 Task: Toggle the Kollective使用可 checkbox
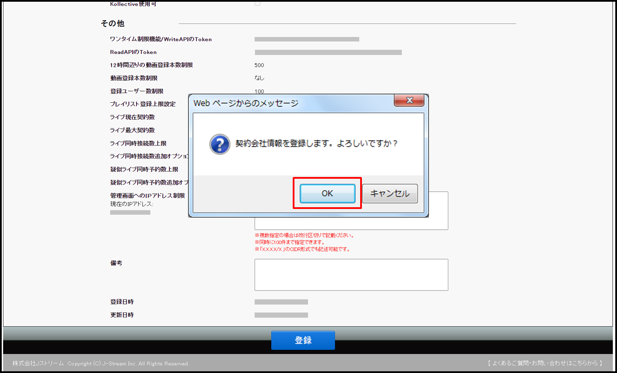coord(258,3)
